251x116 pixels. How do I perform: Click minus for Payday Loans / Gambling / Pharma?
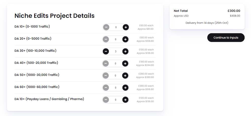click(106, 100)
